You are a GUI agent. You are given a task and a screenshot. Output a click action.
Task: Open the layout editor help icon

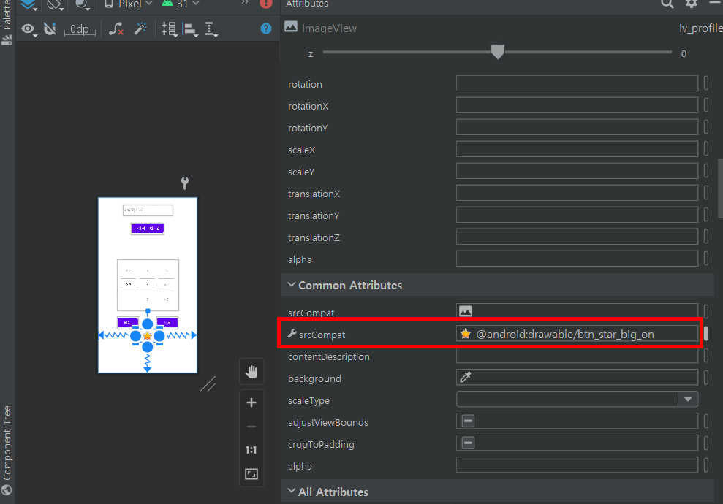point(266,28)
